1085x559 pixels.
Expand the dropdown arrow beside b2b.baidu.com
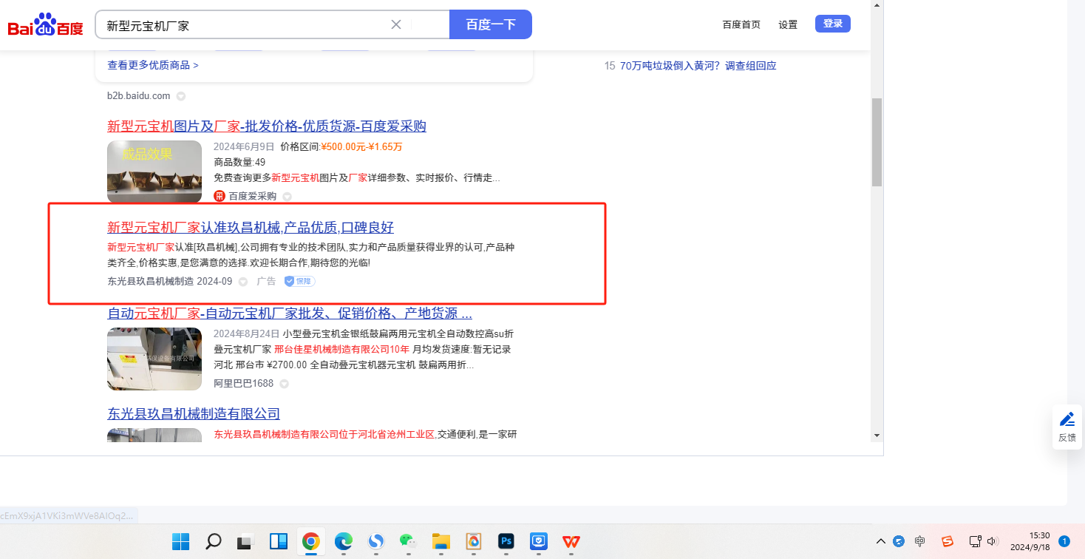[x=181, y=96]
